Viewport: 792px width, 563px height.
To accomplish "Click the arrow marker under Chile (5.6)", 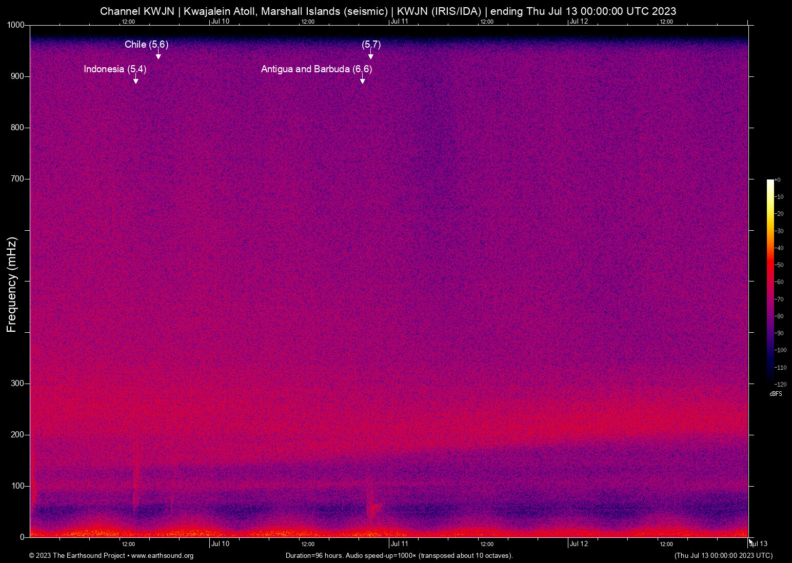I will [x=159, y=55].
